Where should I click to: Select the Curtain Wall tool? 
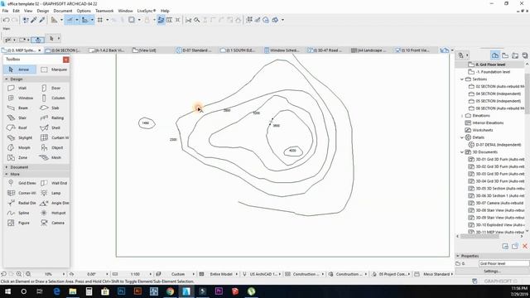click(54, 138)
